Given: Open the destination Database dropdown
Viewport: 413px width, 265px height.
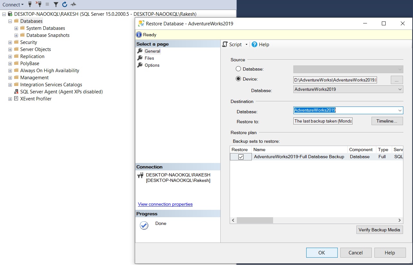Looking at the screenshot, I should (x=400, y=110).
